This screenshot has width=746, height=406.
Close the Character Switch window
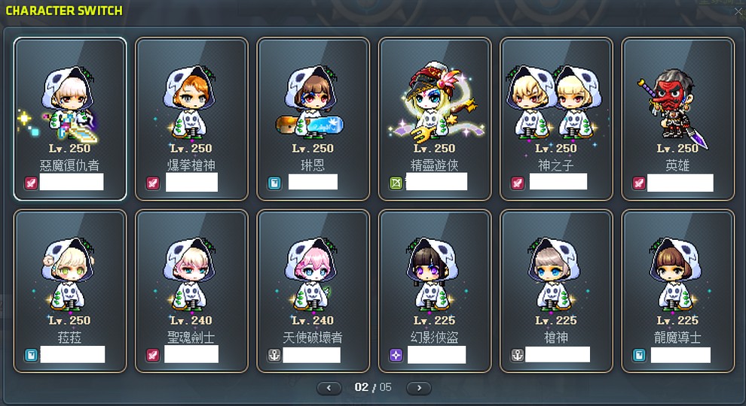[739, 11]
